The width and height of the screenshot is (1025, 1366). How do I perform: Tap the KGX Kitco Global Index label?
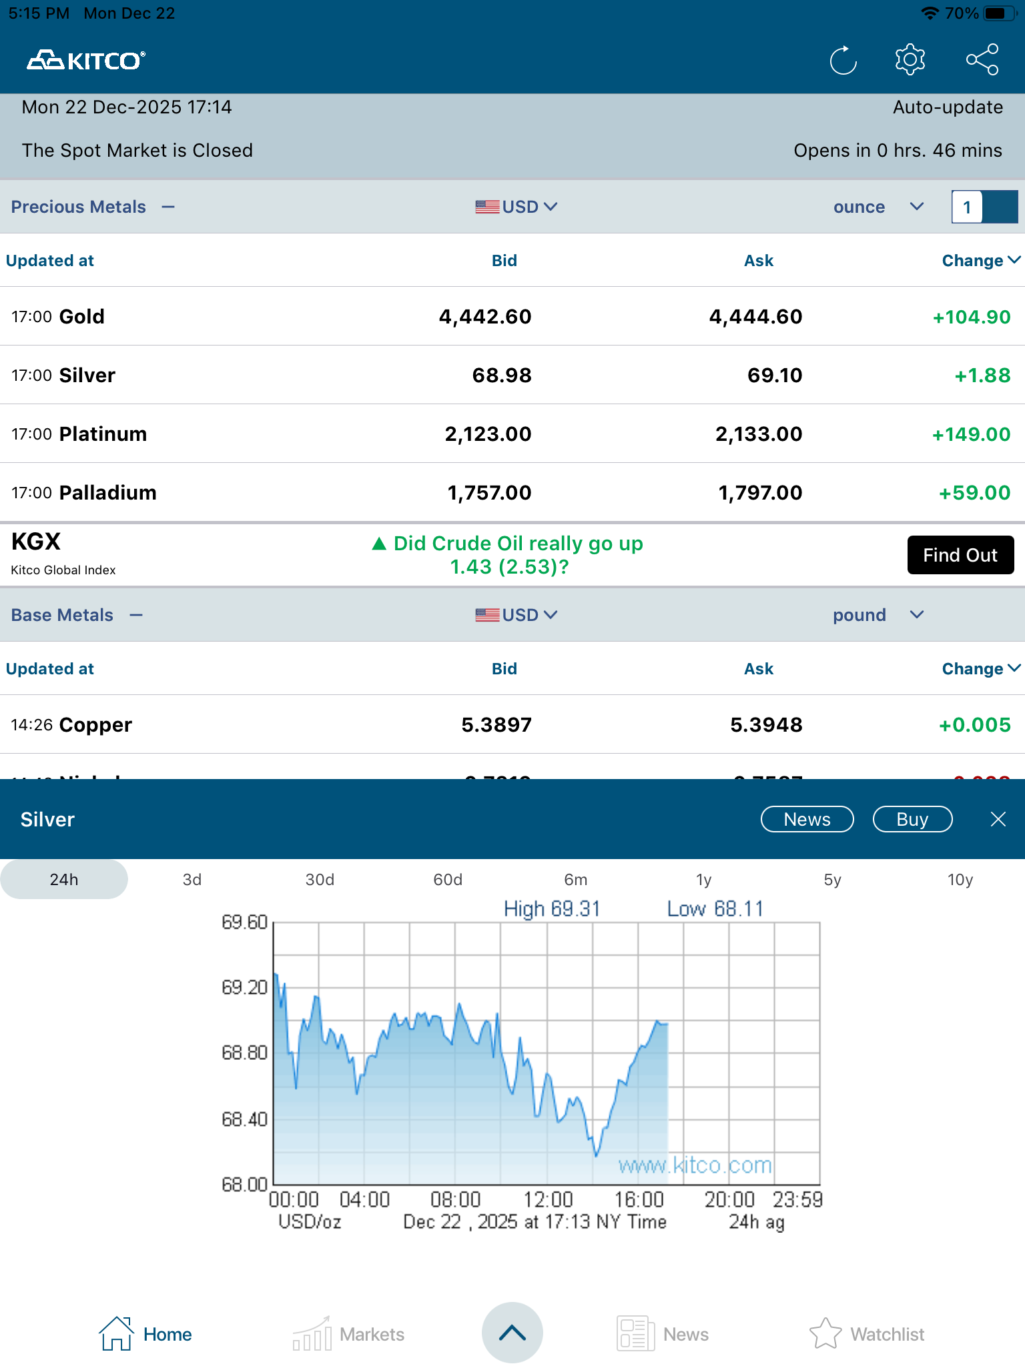coord(63,554)
